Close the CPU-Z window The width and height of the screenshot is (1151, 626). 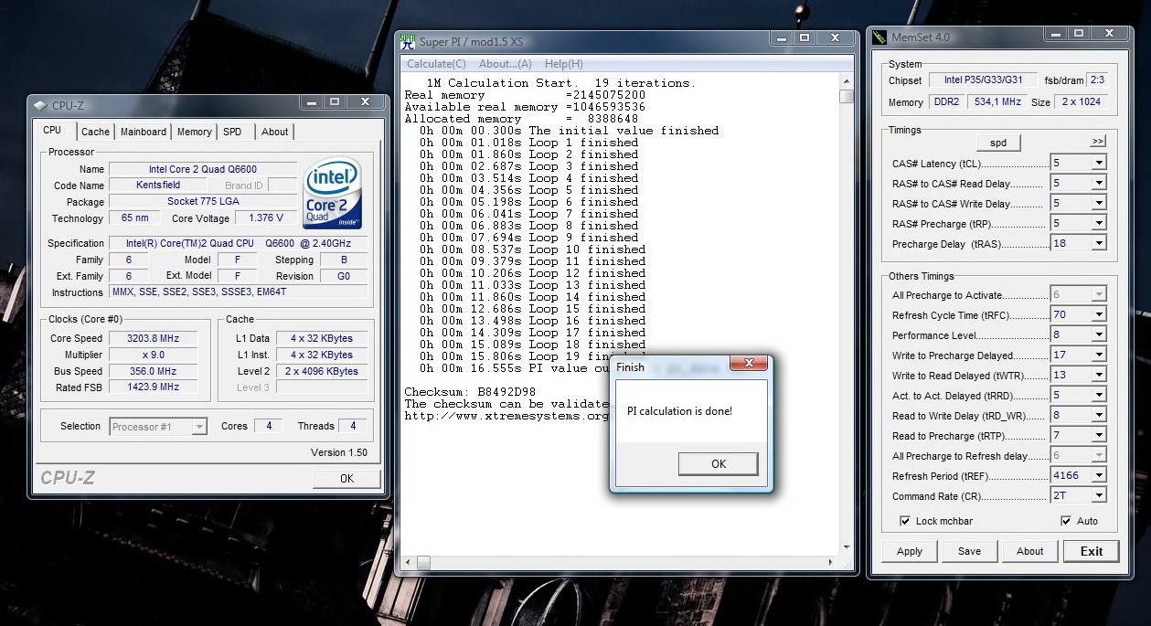365,102
